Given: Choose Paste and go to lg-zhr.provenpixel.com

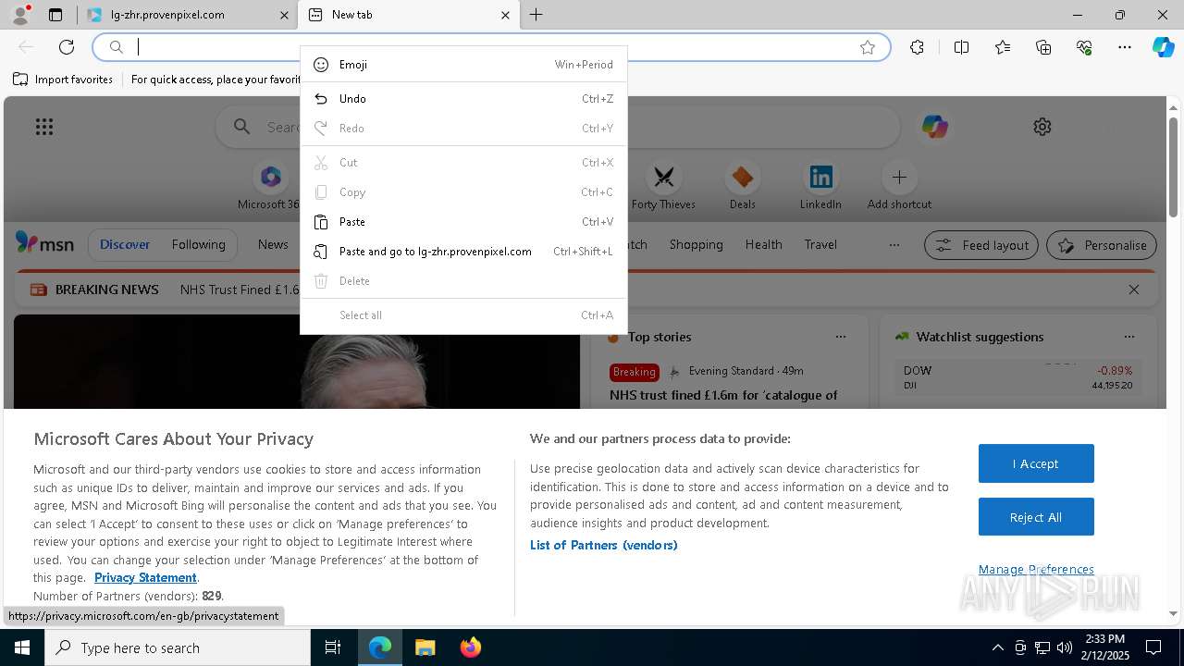Looking at the screenshot, I should click(x=463, y=252).
